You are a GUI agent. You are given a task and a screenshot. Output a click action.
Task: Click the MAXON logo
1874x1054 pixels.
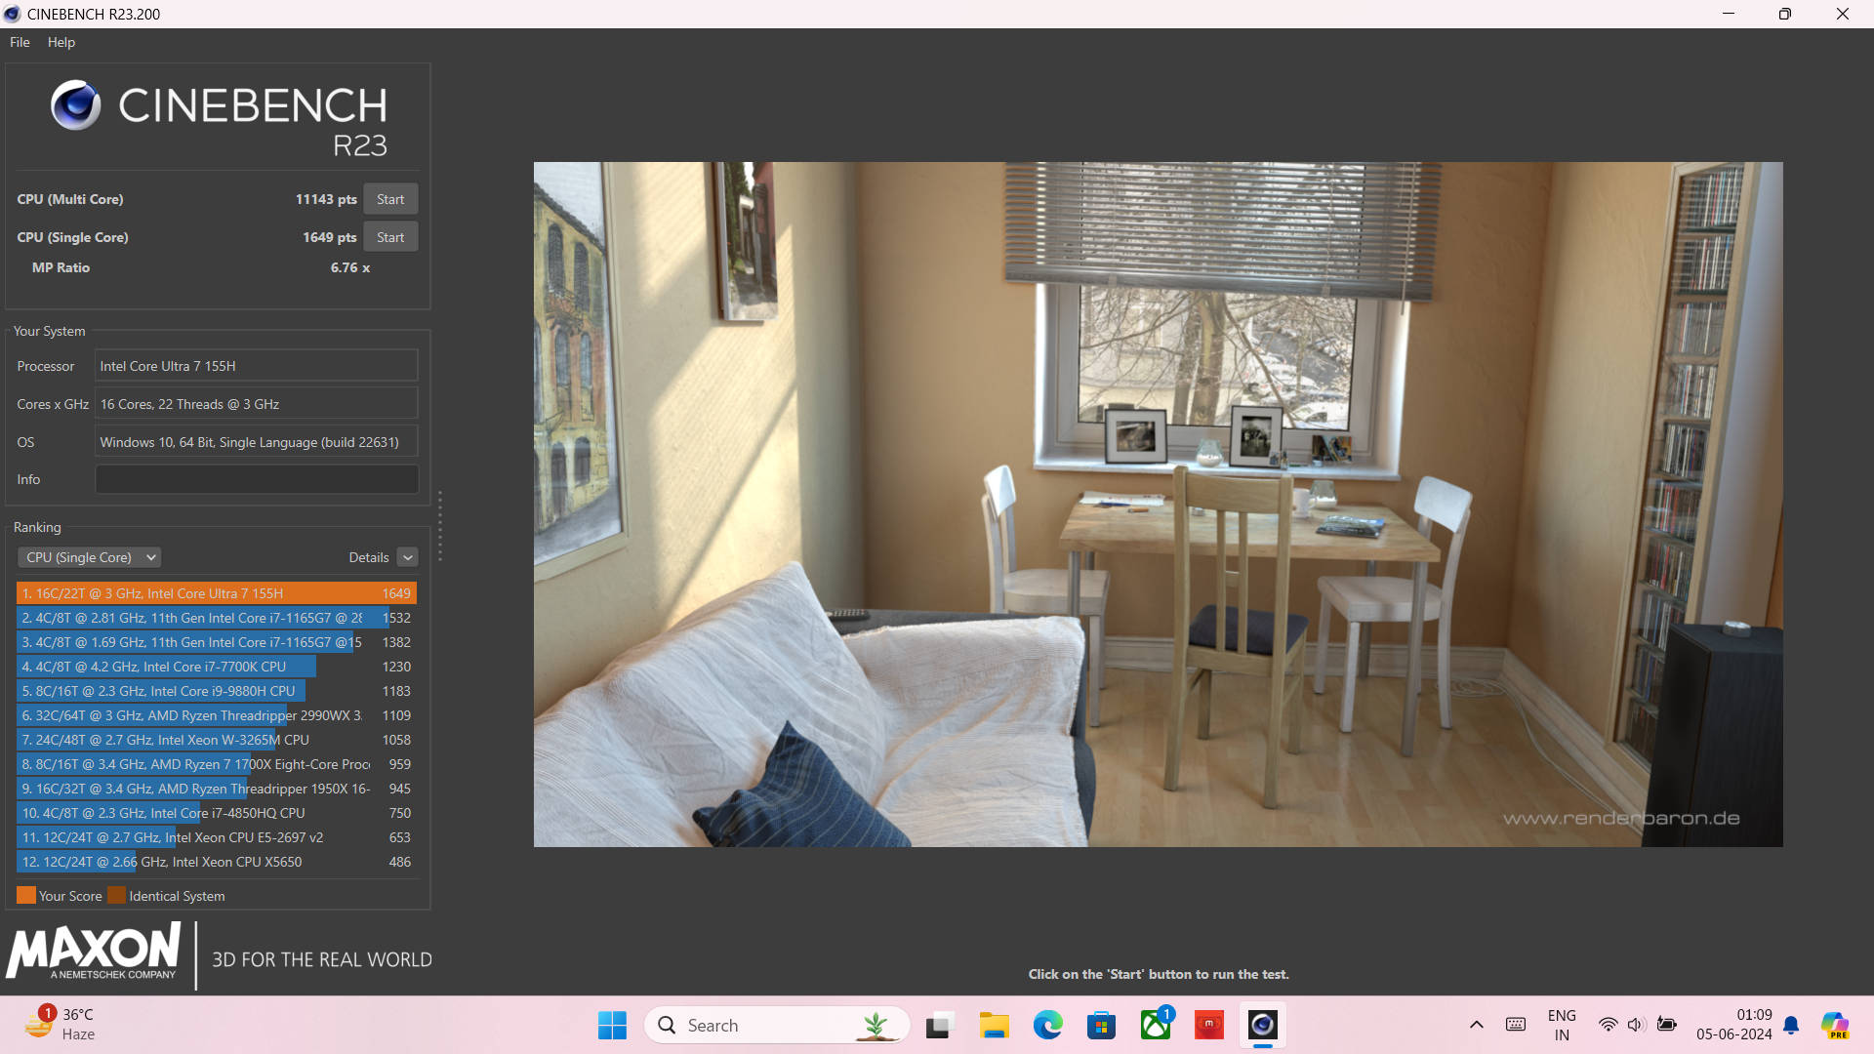tap(94, 952)
